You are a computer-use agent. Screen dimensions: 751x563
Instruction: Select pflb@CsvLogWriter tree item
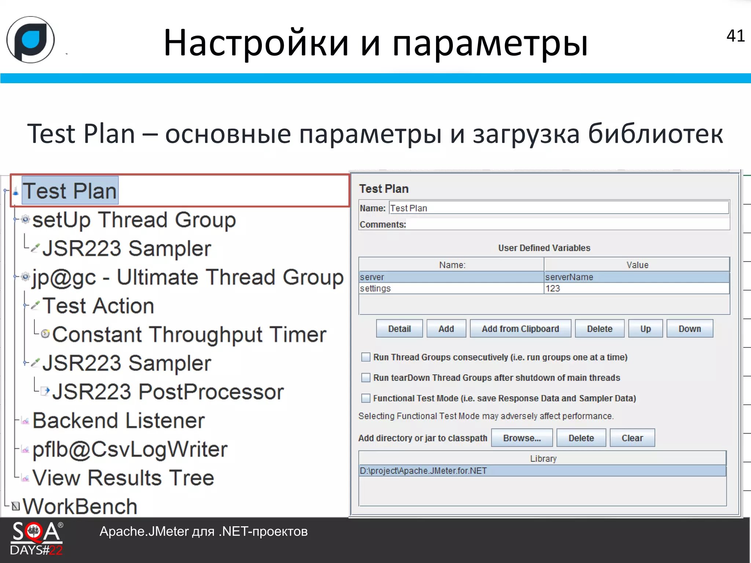click(130, 449)
